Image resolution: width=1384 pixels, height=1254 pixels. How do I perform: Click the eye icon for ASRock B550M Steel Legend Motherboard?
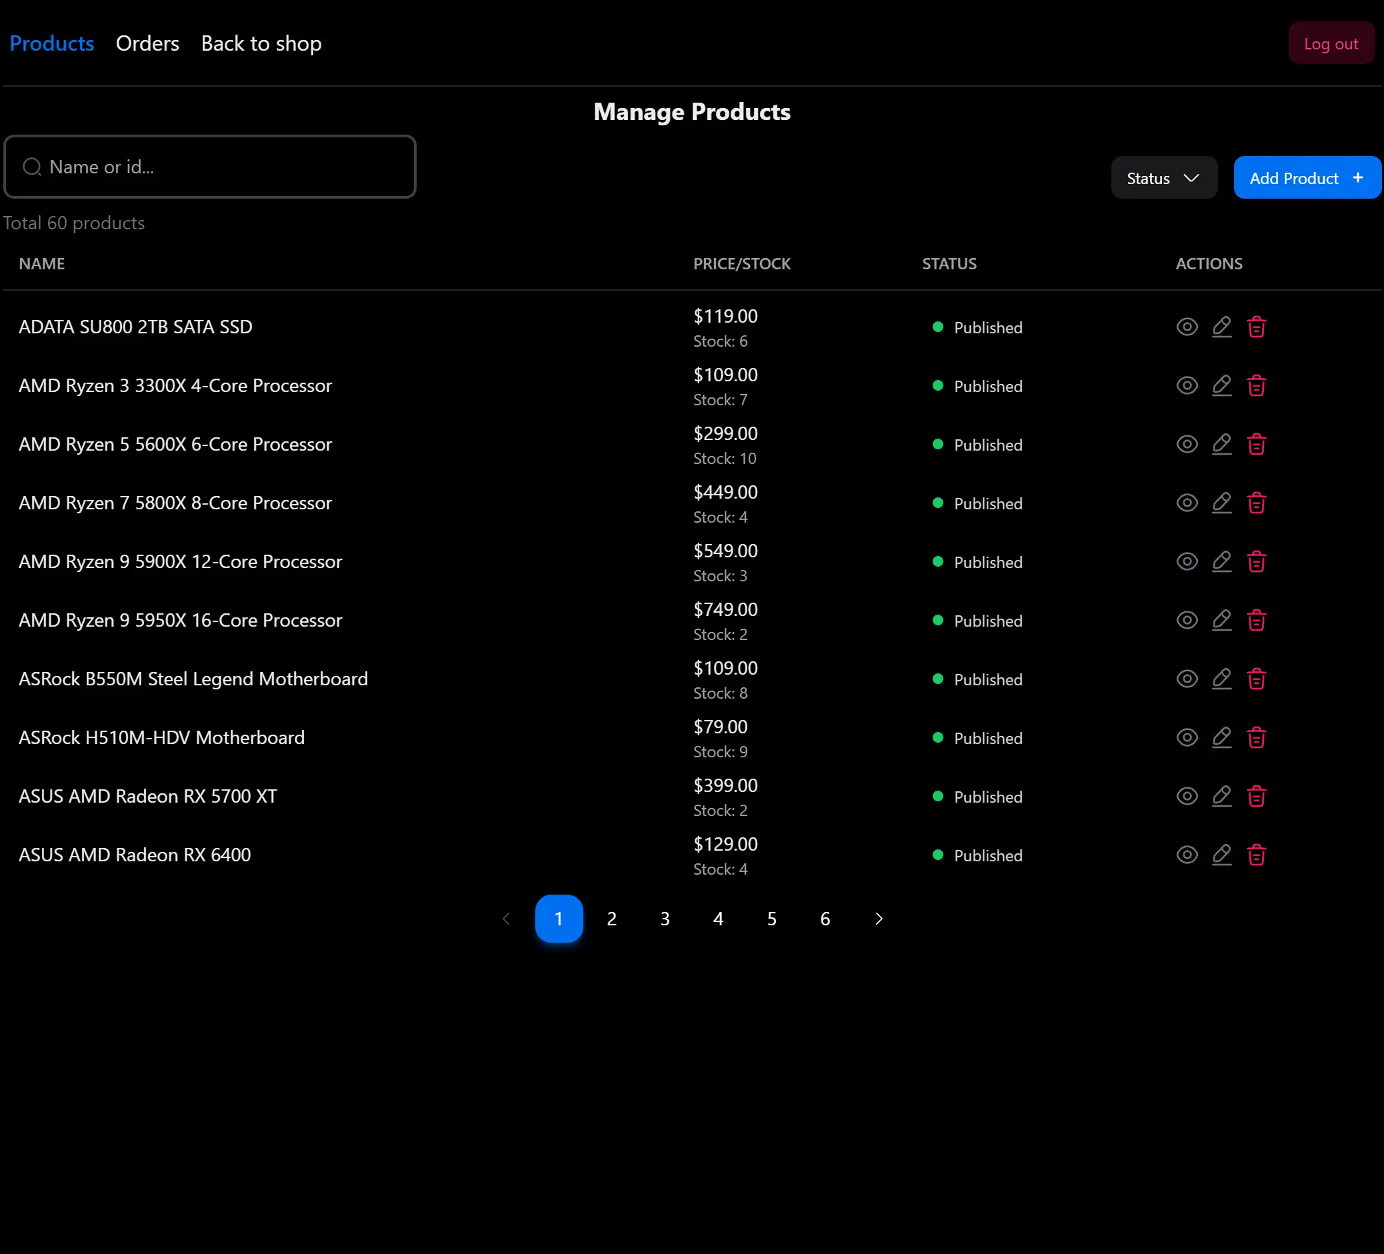tap(1186, 679)
